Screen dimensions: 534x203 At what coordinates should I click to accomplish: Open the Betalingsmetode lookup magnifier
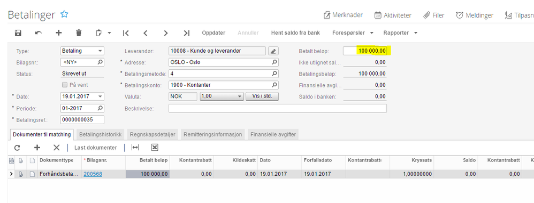[274, 74]
